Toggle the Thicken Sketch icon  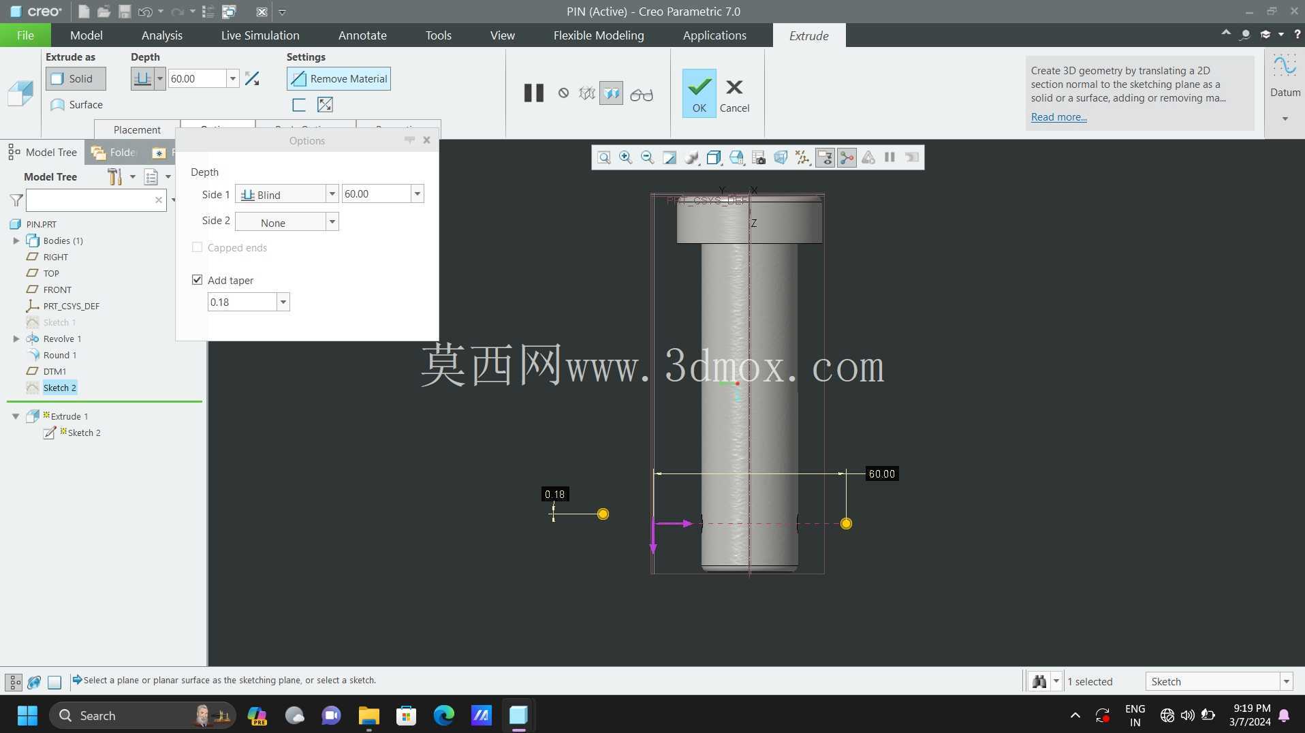[298, 105]
